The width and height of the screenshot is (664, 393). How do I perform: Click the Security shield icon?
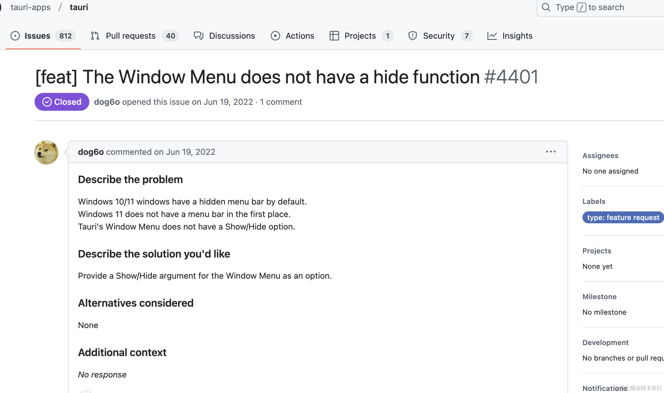coord(413,36)
